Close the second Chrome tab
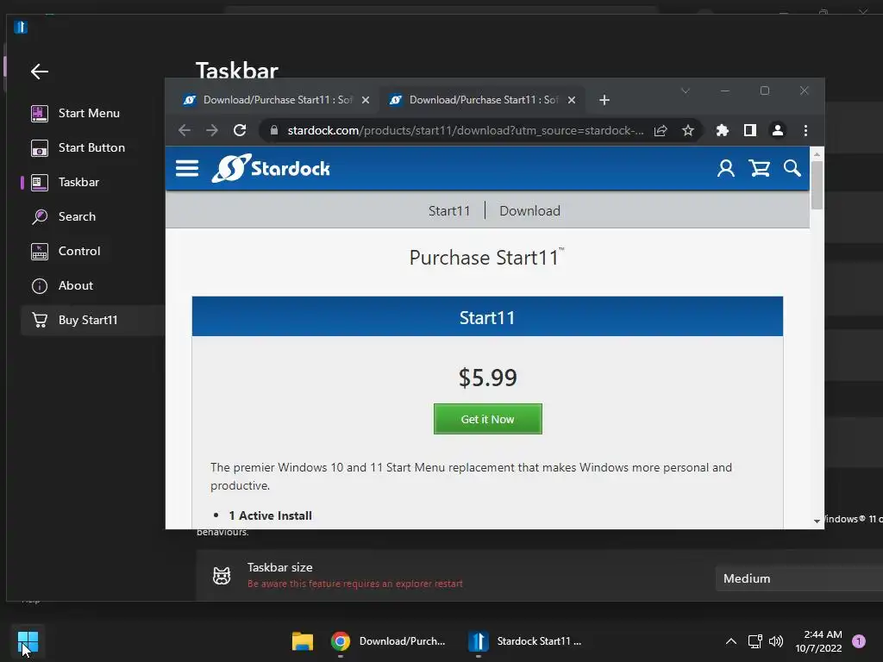883x662 pixels. coord(572,100)
